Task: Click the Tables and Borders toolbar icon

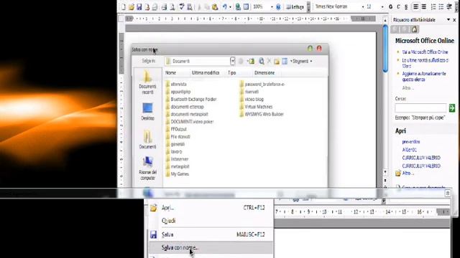Action: click(246, 6)
